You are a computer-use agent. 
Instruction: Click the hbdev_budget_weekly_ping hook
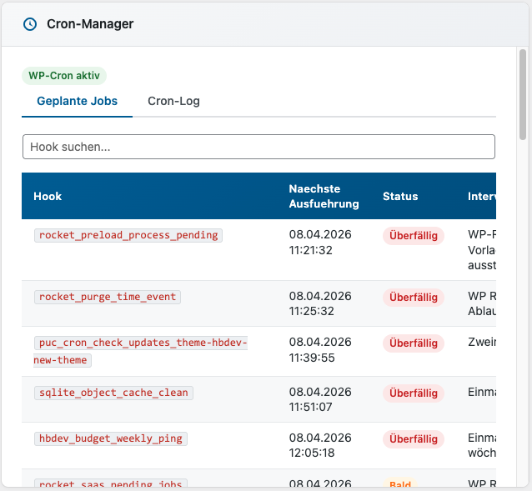point(110,438)
